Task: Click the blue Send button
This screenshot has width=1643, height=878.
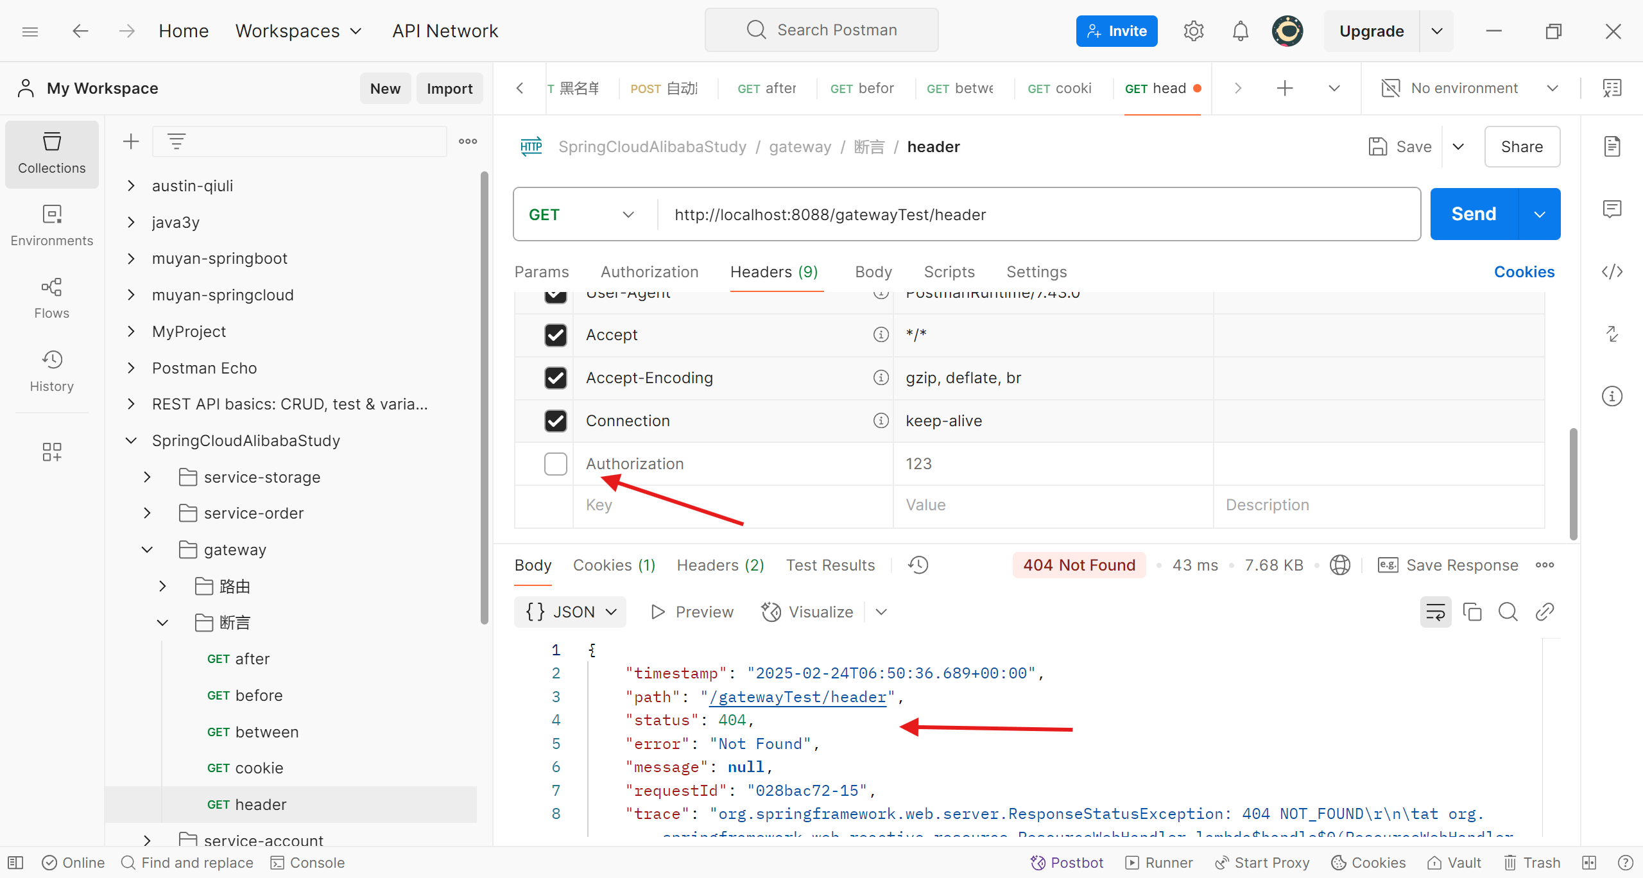Action: 1474,214
